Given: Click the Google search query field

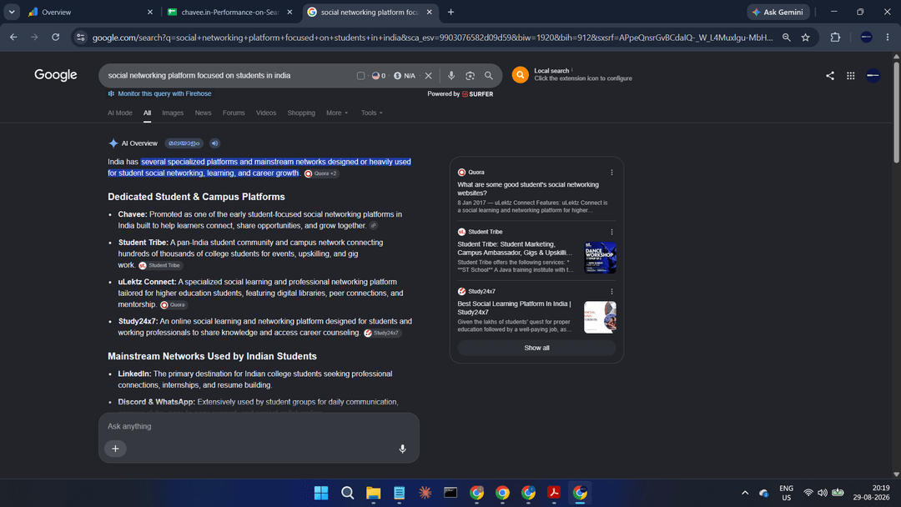Looking at the screenshot, I should point(230,76).
